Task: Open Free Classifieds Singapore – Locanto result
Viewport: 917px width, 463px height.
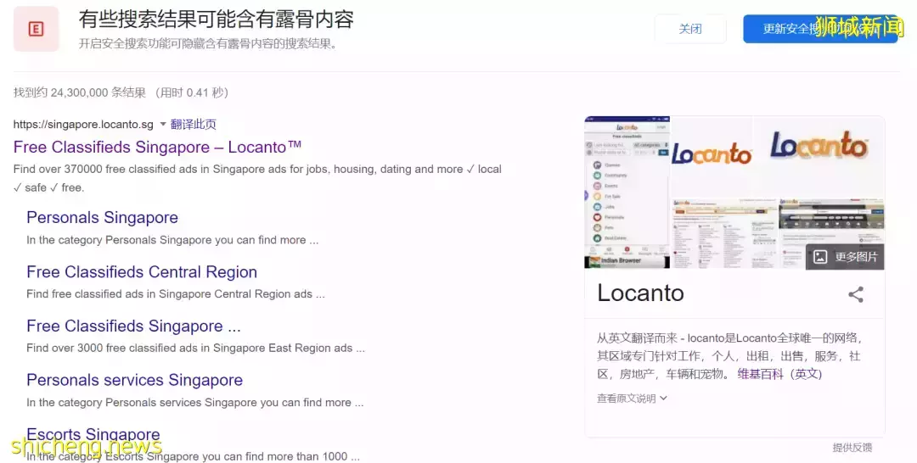Action: pyautogui.click(x=157, y=148)
